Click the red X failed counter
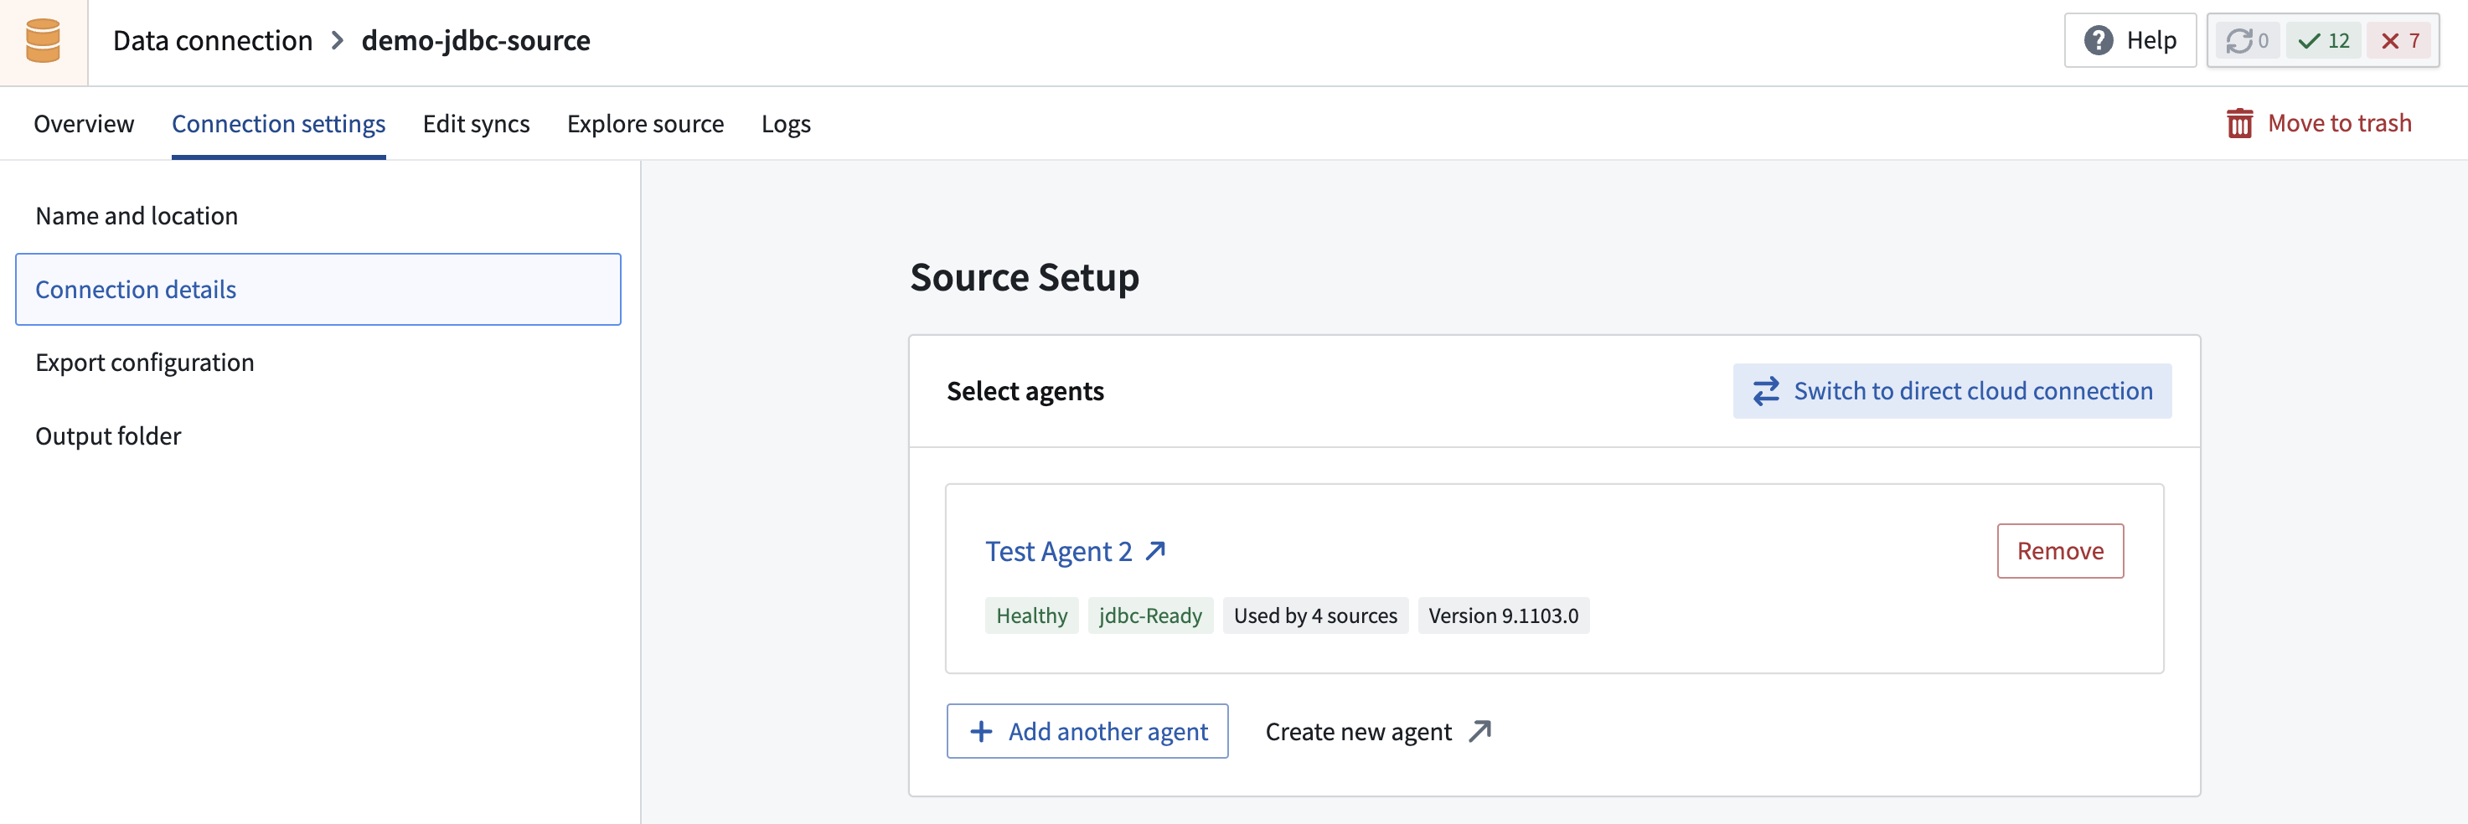The height and width of the screenshot is (824, 2468). coord(2400,41)
